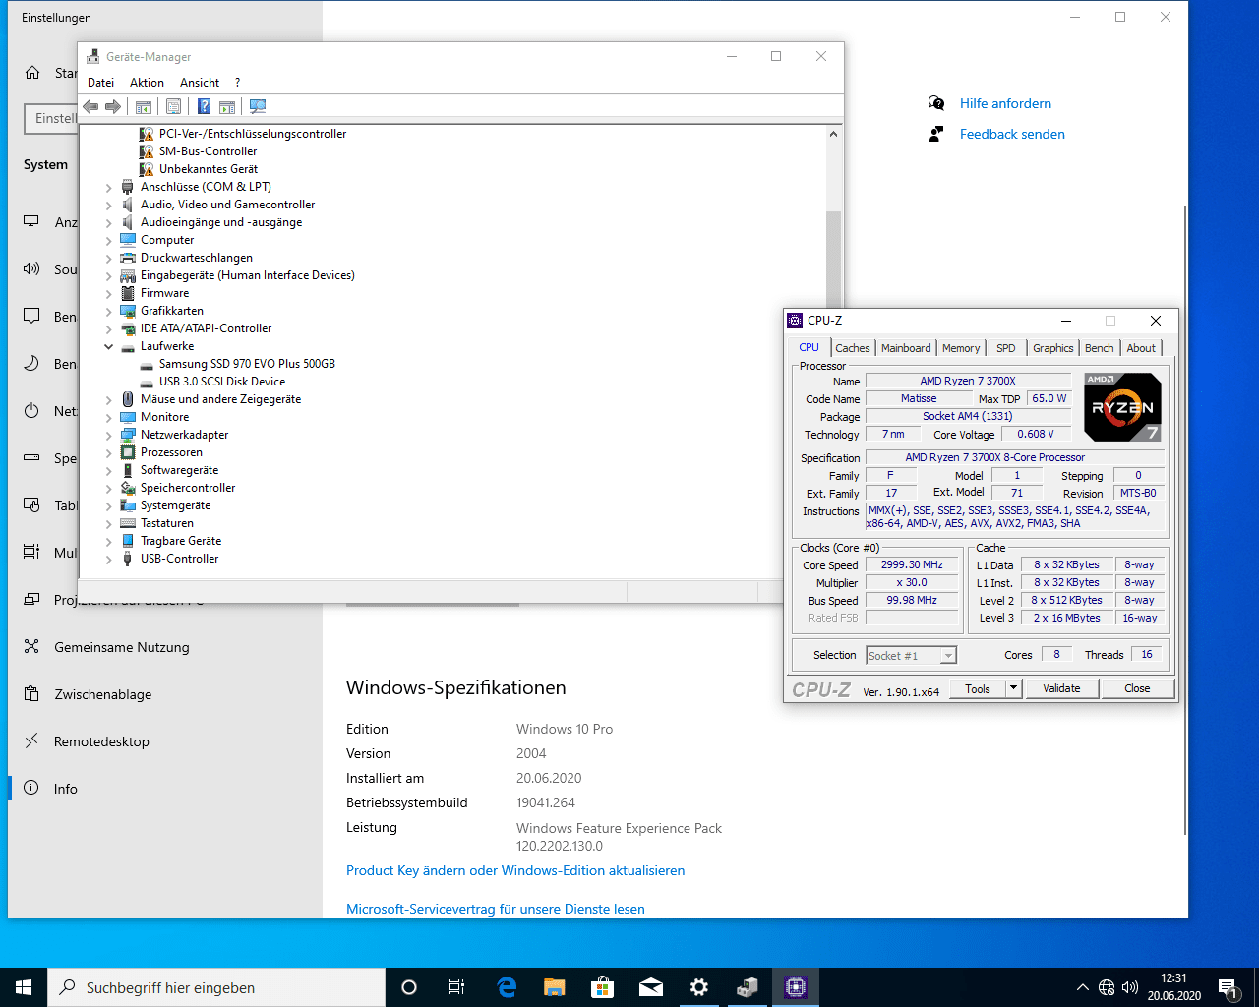This screenshot has width=1259, height=1007.
Task: Open Microsoft-Servicevertrag für unsere Dienste lesen link
Action: point(496,909)
